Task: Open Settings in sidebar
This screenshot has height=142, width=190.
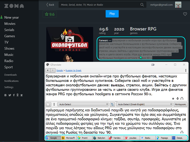Action: [x=9, y=87]
